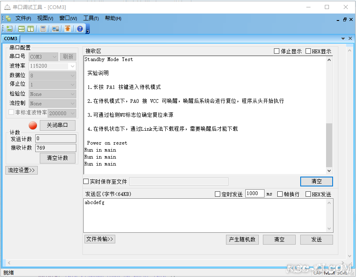Click the receive area scrollbar thumb
Image resolution: width=356 pixels, height=277 pixels.
329,145
